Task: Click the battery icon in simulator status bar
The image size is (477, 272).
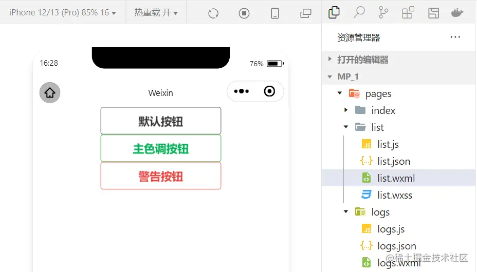Action: 276,64
